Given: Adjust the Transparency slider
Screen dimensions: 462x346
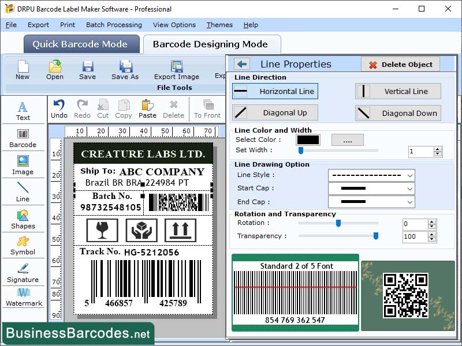Looking at the screenshot, I should (x=376, y=235).
